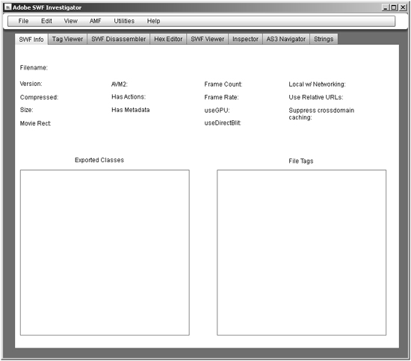The image size is (411, 361).
Task: Click the Adobe SWF Investigator title icon
Action: coord(8,7)
